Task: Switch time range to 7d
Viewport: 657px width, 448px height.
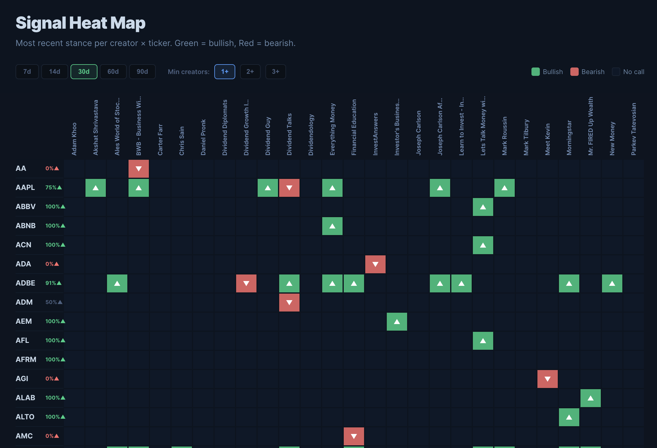Action: coord(27,72)
